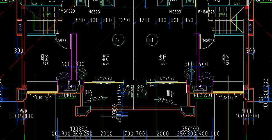The width and height of the screenshot is (272, 140).
Task: Click the 100350 dimension text
Action: (79, 129)
